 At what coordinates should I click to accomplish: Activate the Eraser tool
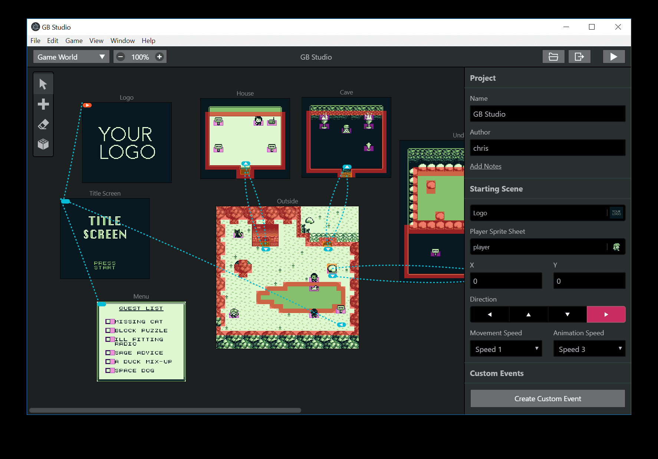[43, 124]
